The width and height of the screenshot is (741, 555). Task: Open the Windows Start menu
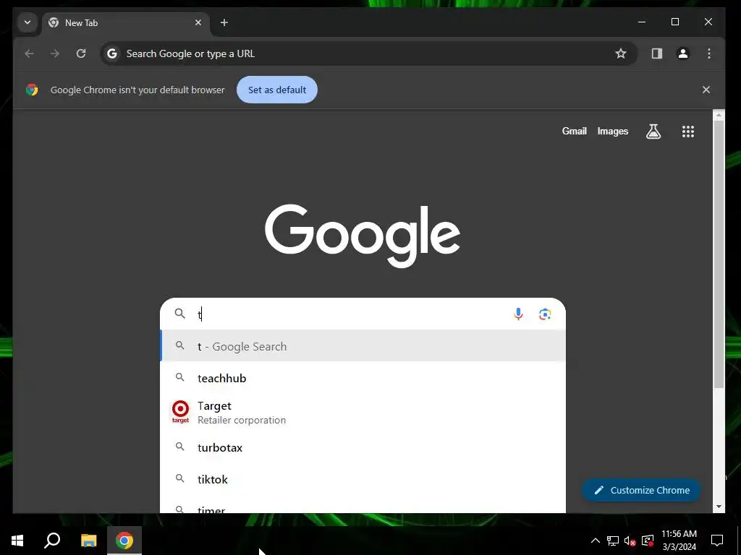click(x=17, y=541)
